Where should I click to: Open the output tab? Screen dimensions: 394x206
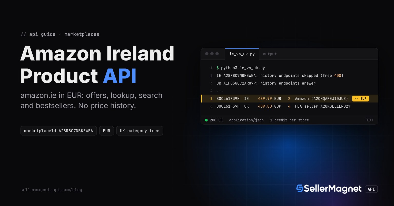270,54
